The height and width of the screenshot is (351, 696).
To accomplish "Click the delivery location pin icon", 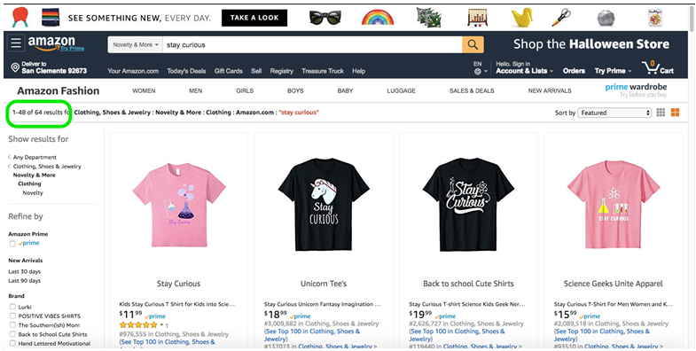I will pos(15,67).
